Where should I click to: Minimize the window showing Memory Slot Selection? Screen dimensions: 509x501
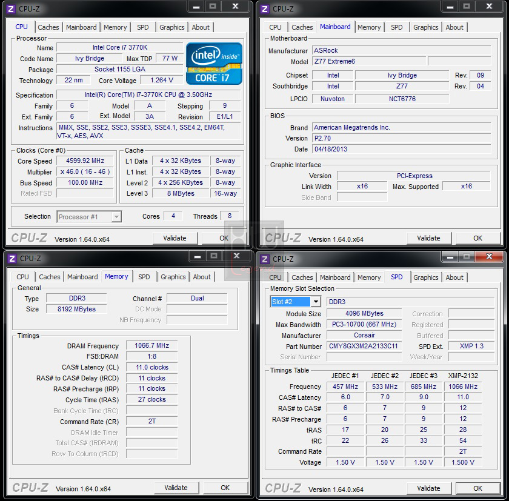450,257
